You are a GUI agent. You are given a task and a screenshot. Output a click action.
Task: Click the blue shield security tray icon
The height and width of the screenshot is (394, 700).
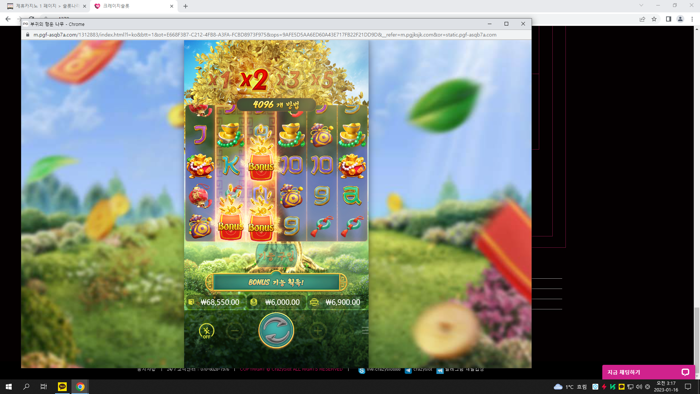(x=595, y=387)
